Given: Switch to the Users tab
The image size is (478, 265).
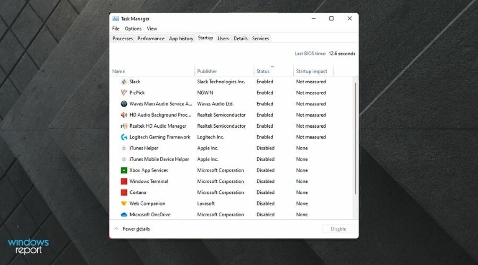Looking at the screenshot, I should point(223,39).
